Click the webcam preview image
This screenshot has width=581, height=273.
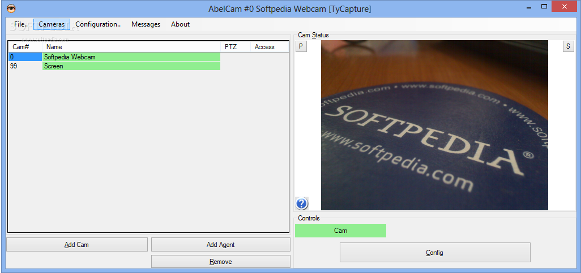coord(434,125)
